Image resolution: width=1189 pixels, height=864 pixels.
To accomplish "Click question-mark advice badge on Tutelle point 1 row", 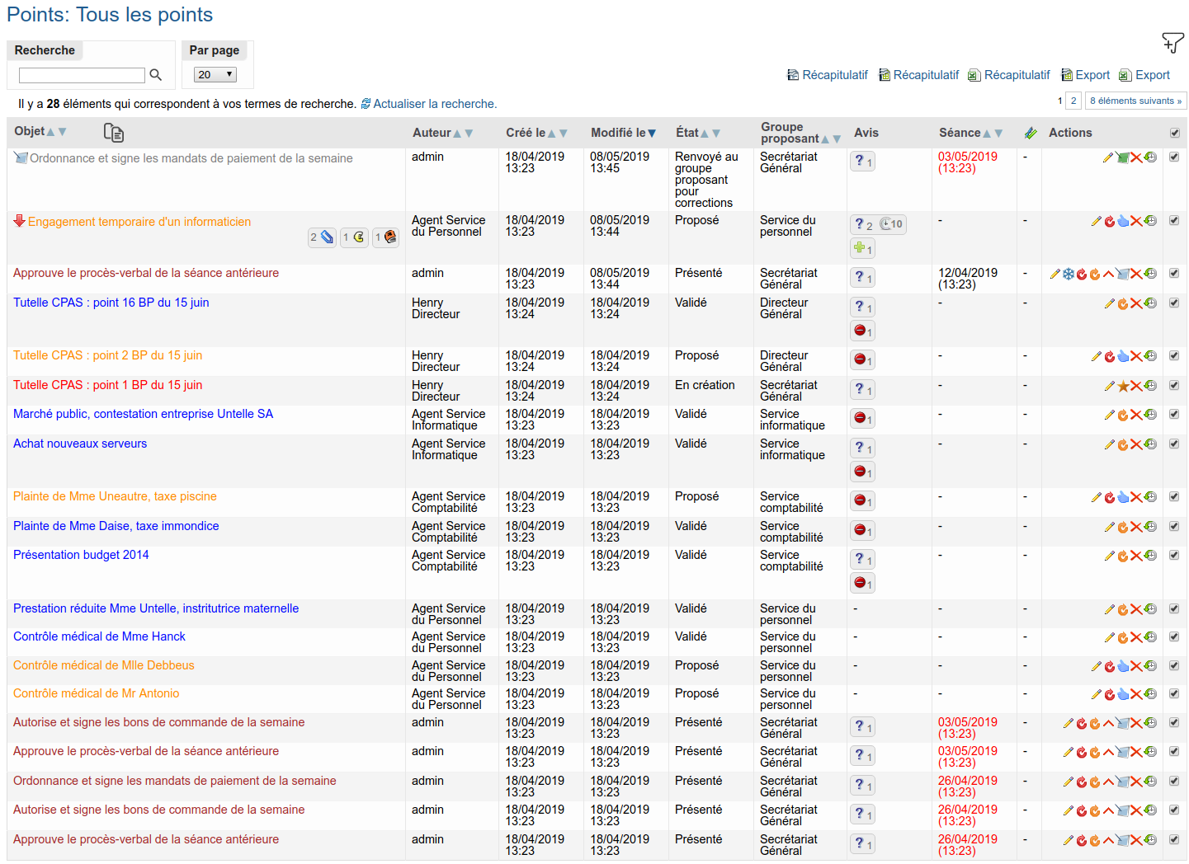I will [862, 389].
